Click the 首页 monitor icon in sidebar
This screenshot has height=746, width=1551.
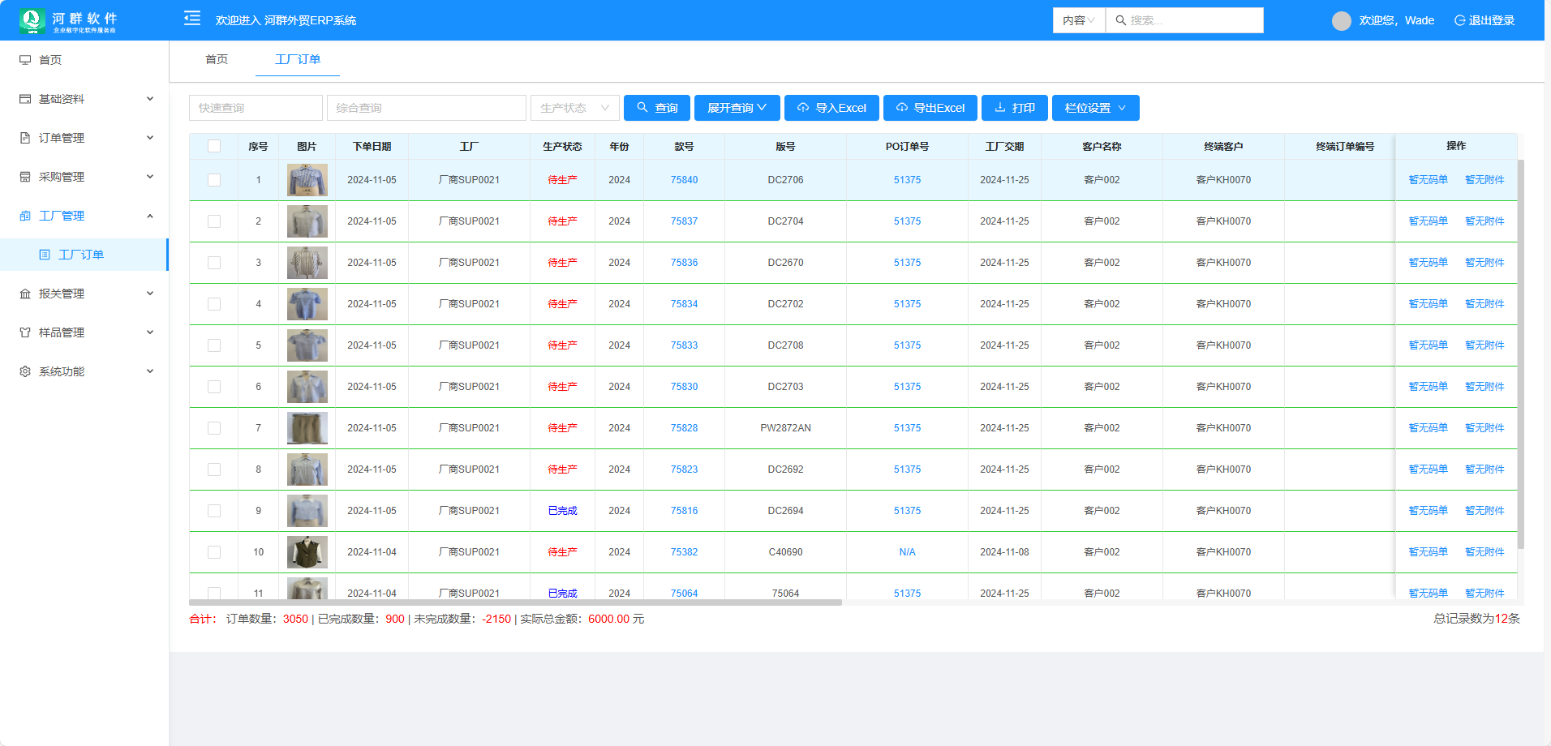click(x=25, y=60)
